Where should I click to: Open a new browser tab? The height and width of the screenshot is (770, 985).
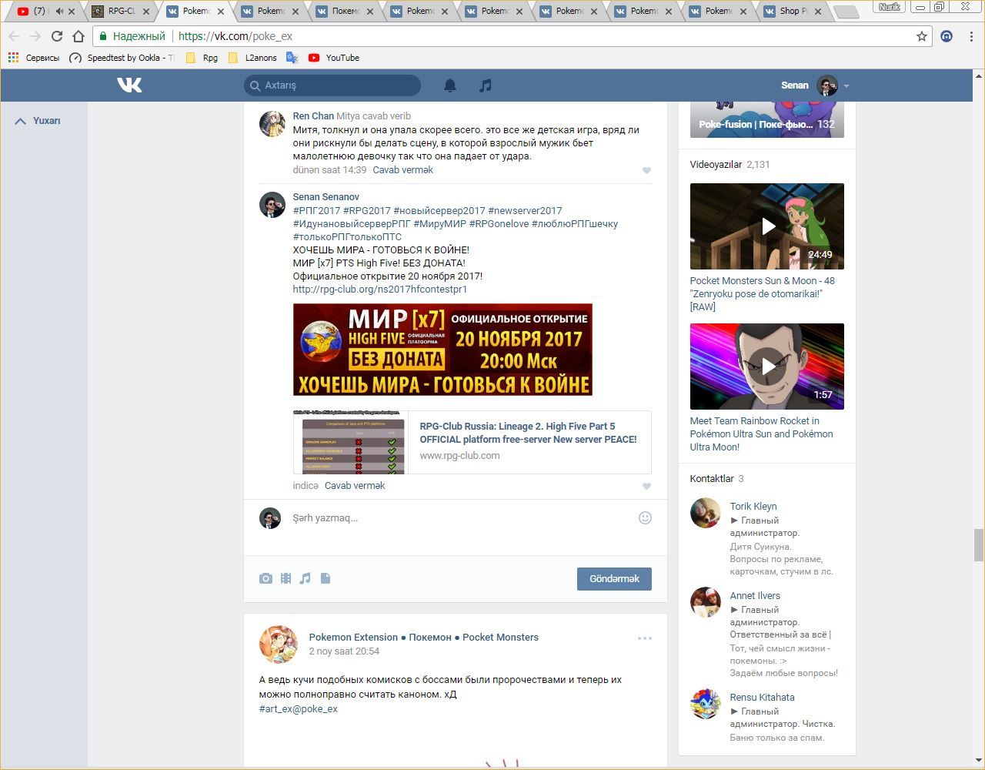(846, 12)
